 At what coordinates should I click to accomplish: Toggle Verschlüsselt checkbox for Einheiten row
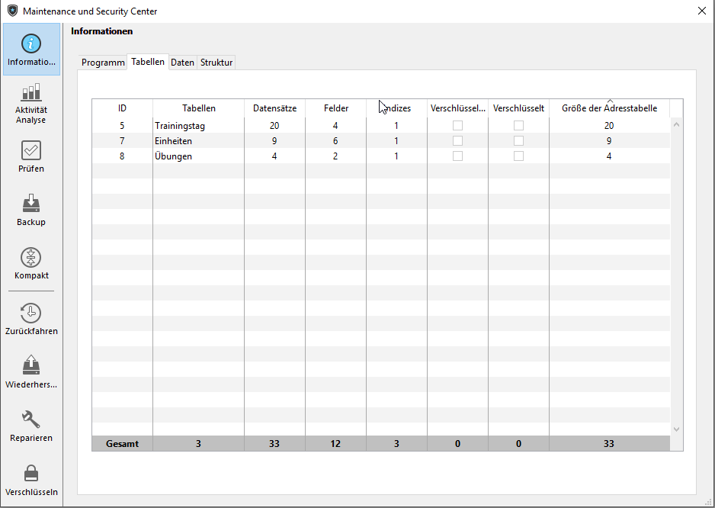pos(518,140)
